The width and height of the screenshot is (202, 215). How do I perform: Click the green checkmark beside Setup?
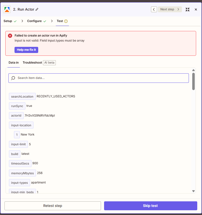[x=15, y=21]
